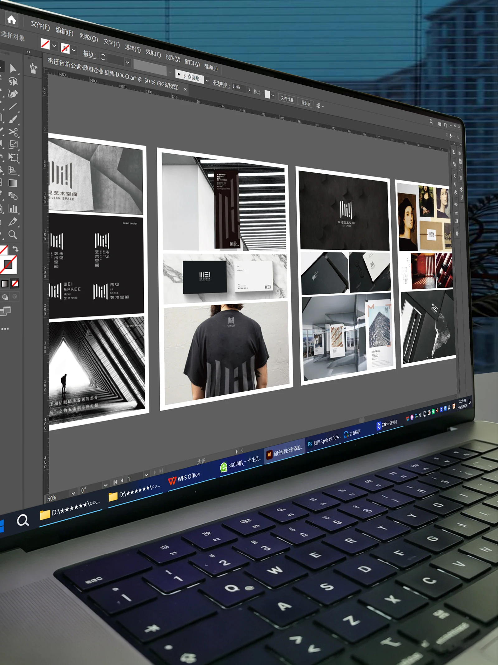Image resolution: width=498 pixels, height=665 pixels.
Task: Close the 宿迁街坊公舍 LOGO.ai document tab
Action: click(185, 89)
